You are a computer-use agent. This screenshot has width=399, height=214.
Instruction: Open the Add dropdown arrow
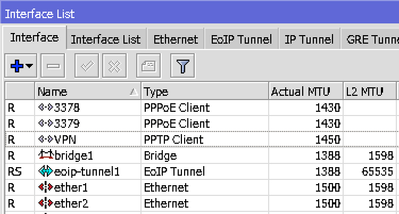coord(29,67)
